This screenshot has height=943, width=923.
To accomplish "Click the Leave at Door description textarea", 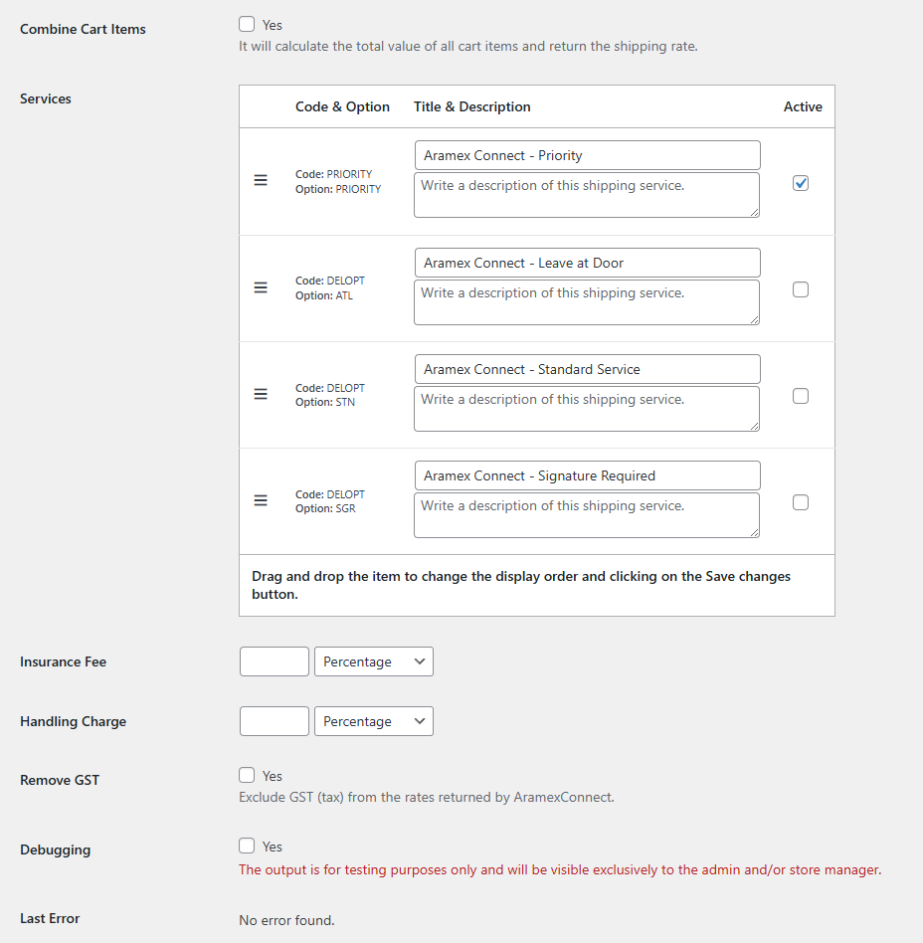I will 587,302.
